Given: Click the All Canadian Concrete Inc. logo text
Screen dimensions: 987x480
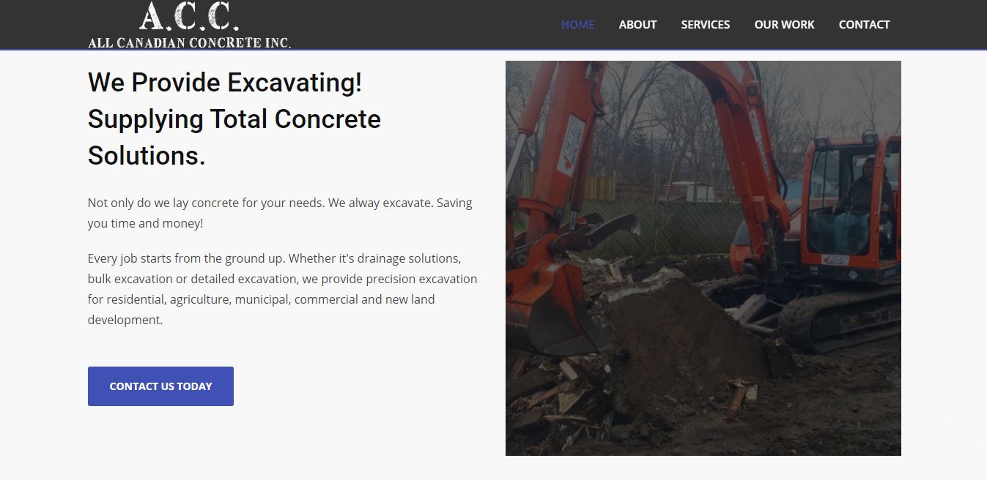Looking at the screenshot, I should tap(189, 42).
